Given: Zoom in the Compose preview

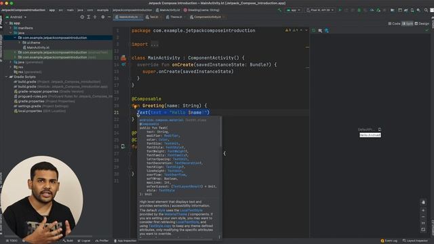Looking at the screenshot, I should coord(423,210).
